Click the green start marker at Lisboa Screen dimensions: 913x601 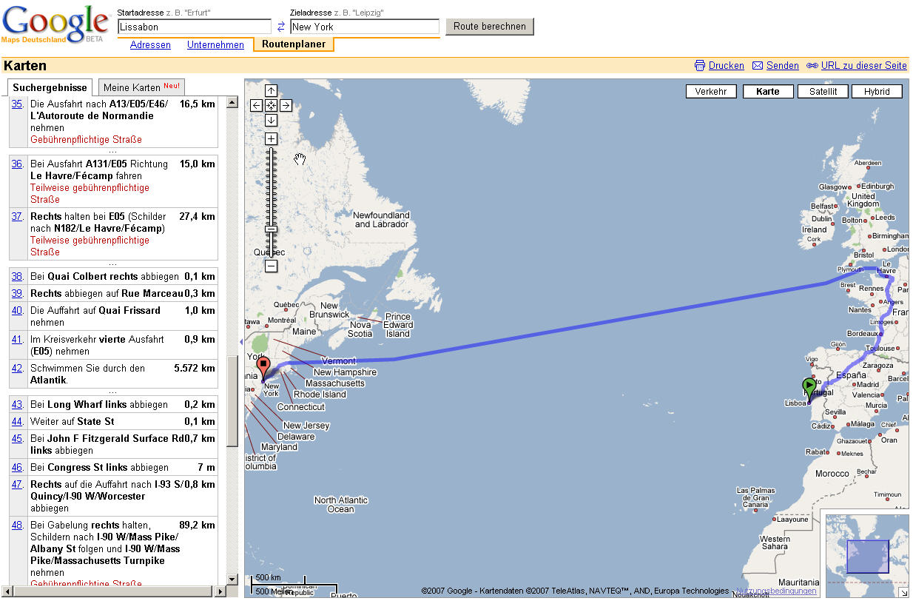809,388
